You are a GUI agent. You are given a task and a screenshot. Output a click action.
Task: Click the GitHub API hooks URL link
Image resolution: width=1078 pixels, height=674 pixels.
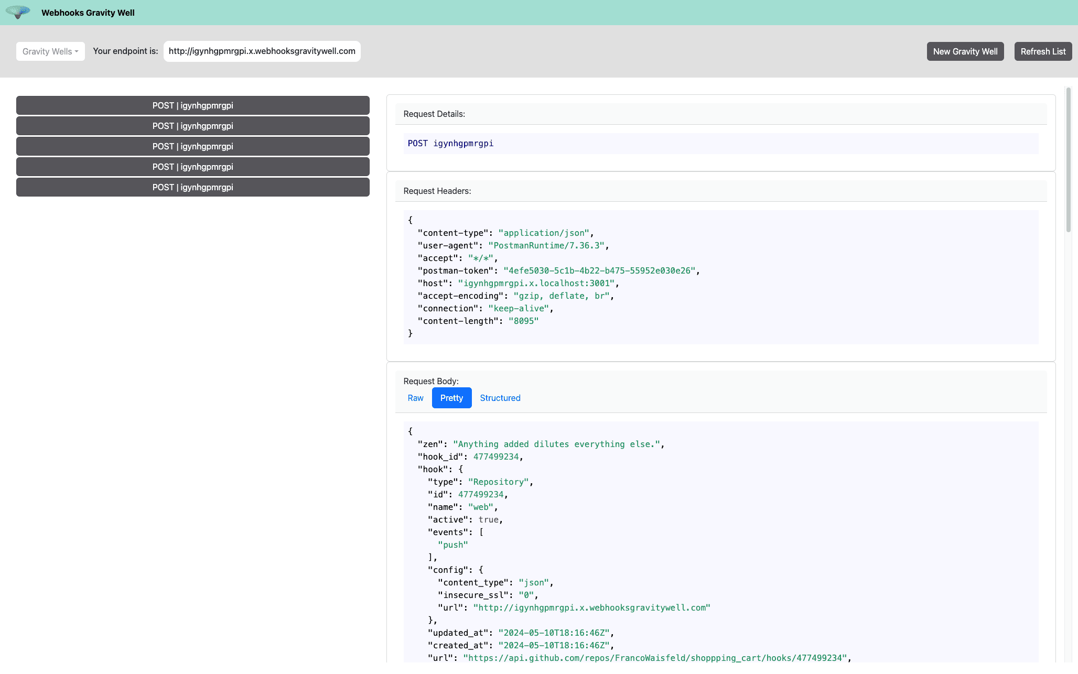point(653,658)
